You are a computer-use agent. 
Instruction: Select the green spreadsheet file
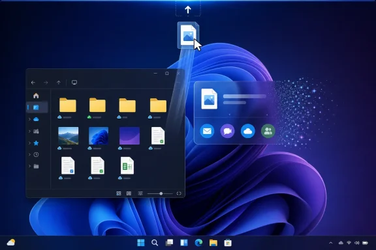pyautogui.click(x=127, y=165)
